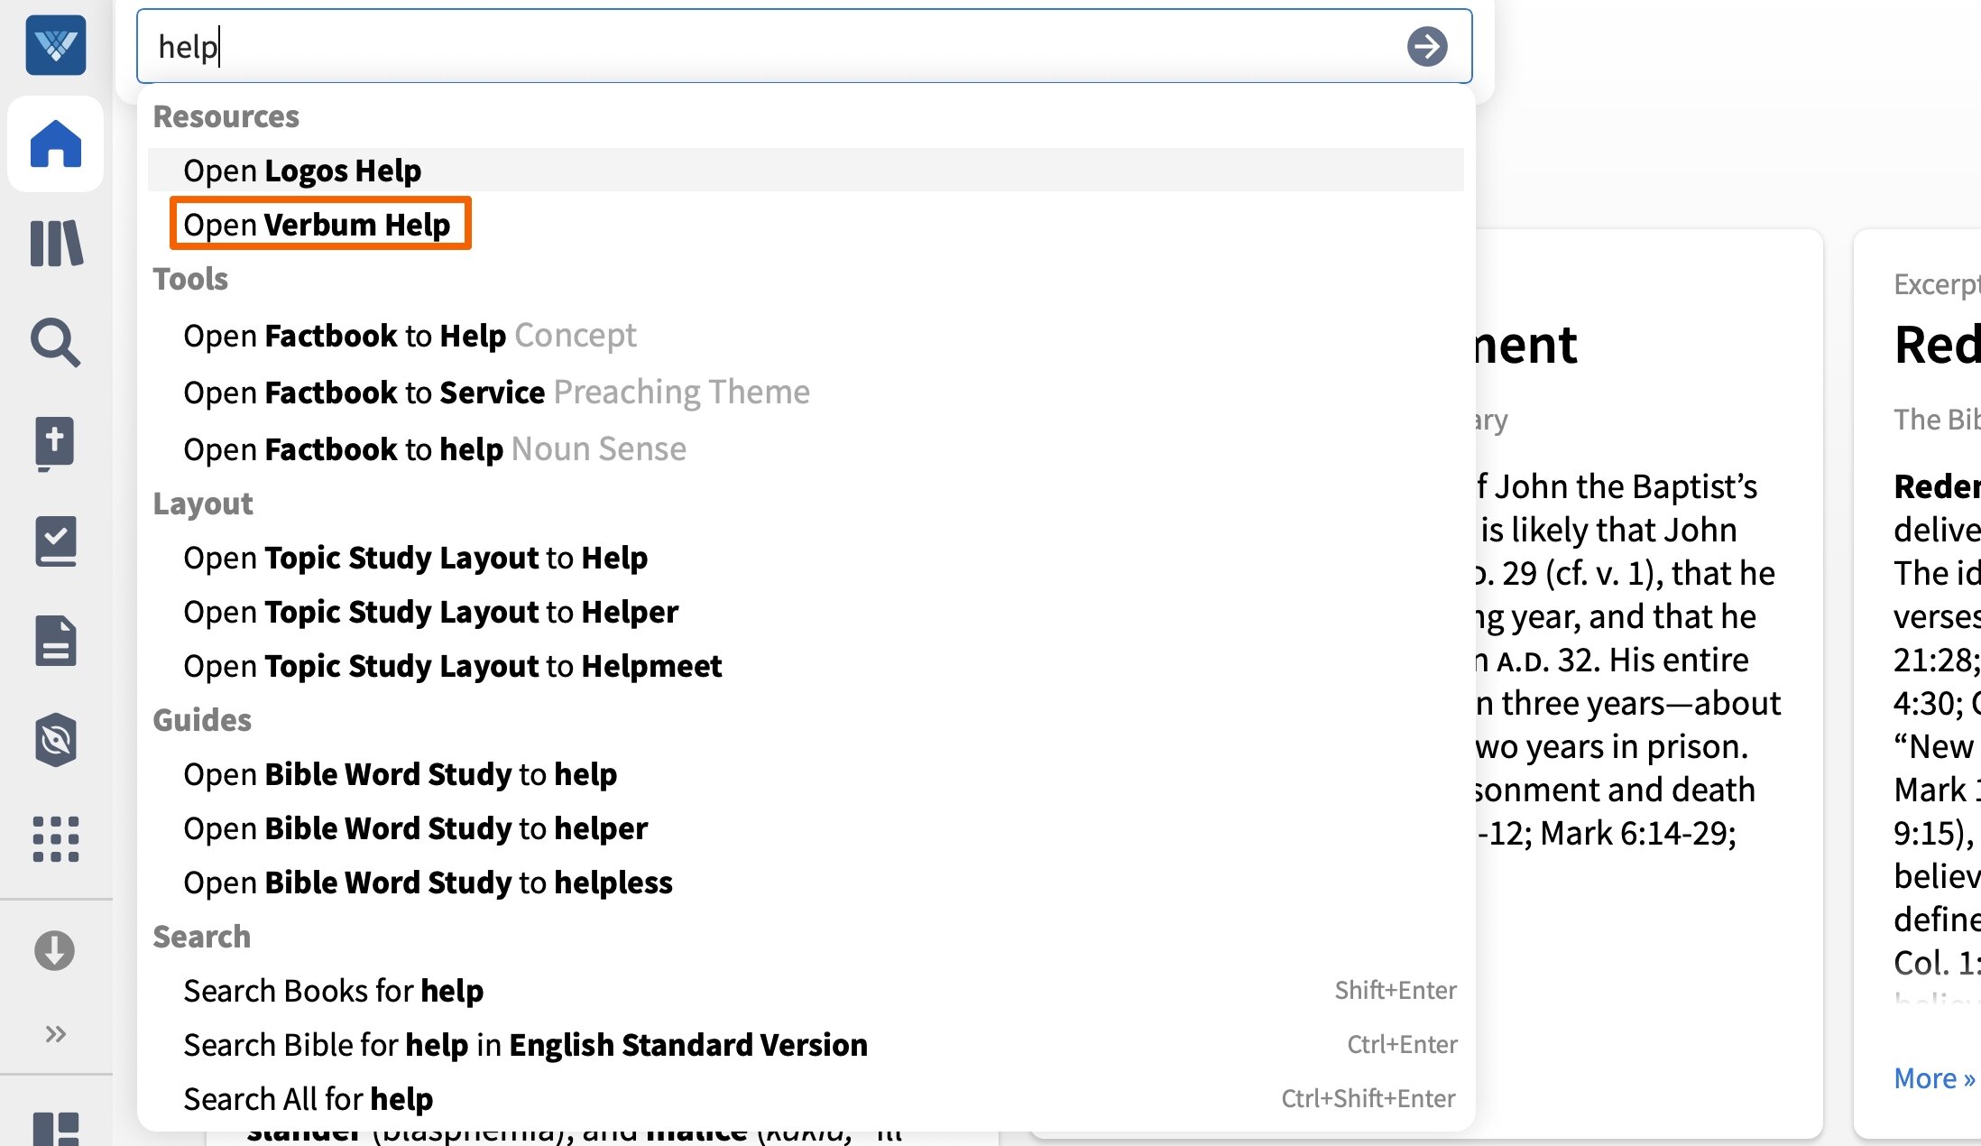The height and width of the screenshot is (1146, 1981).
Task: Click inside the search input field
Action: coord(631,46)
